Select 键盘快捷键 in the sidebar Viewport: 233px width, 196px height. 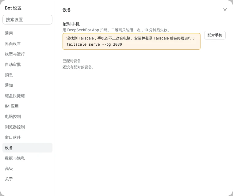tap(27, 96)
